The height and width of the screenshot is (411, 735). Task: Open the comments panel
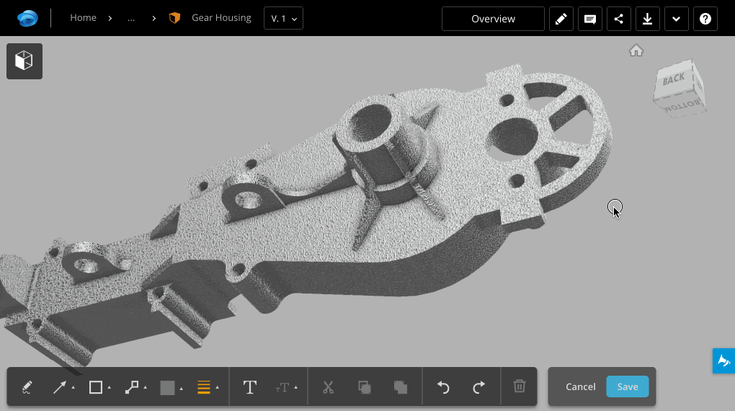(x=590, y=19)
